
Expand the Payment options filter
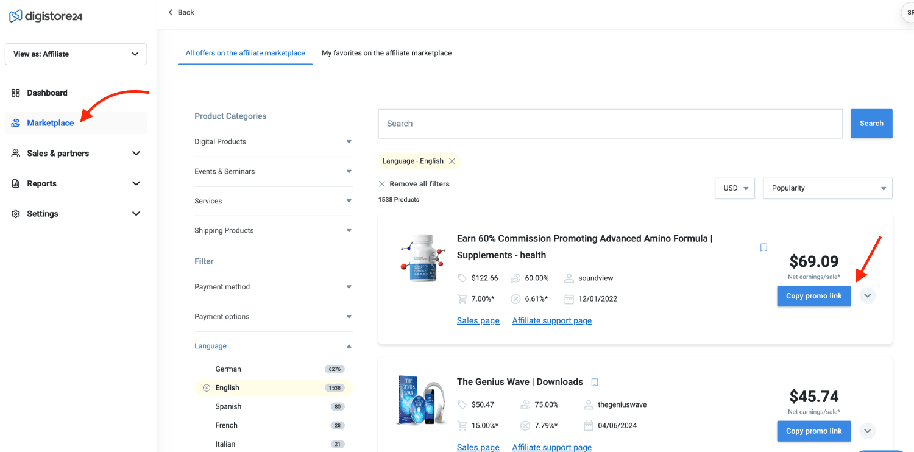pos(274,317)
